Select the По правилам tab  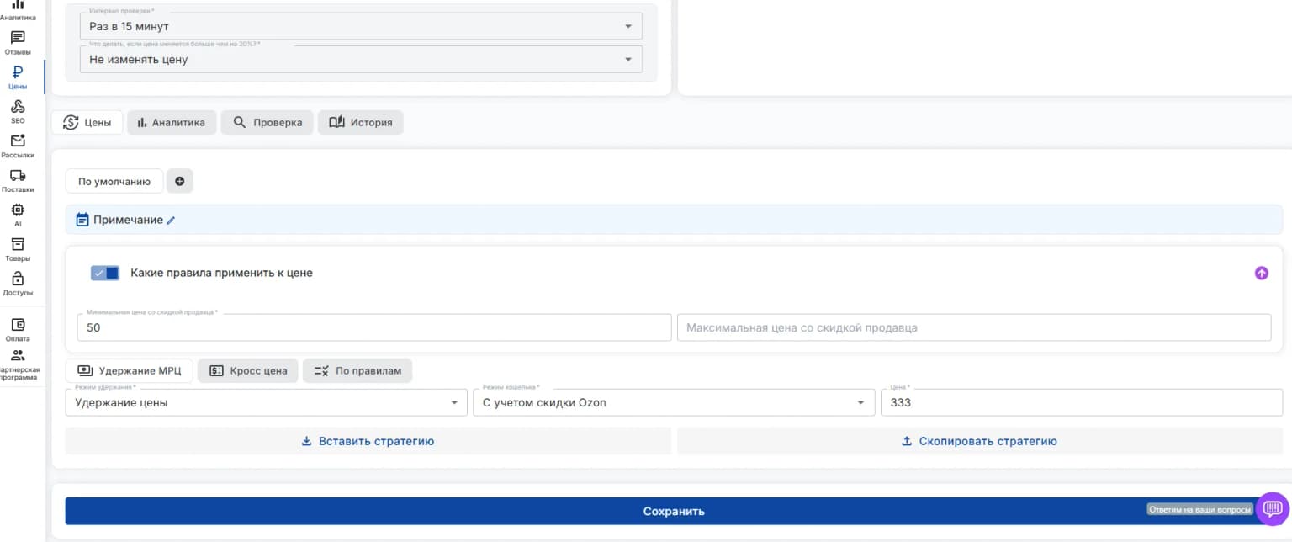[357, 370]
